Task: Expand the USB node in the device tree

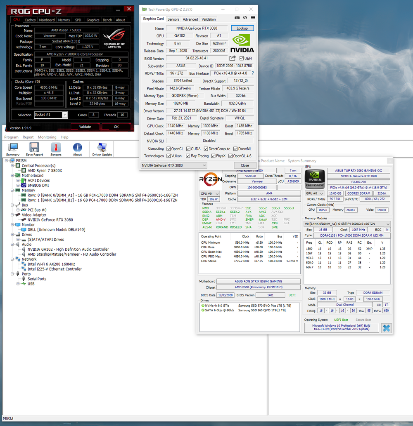Action: coord(17,283)
